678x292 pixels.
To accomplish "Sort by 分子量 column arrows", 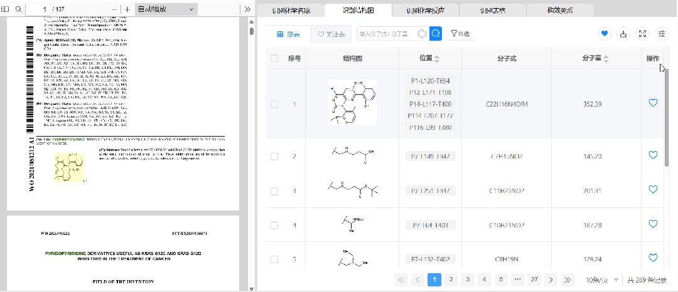I will point(606,59).
